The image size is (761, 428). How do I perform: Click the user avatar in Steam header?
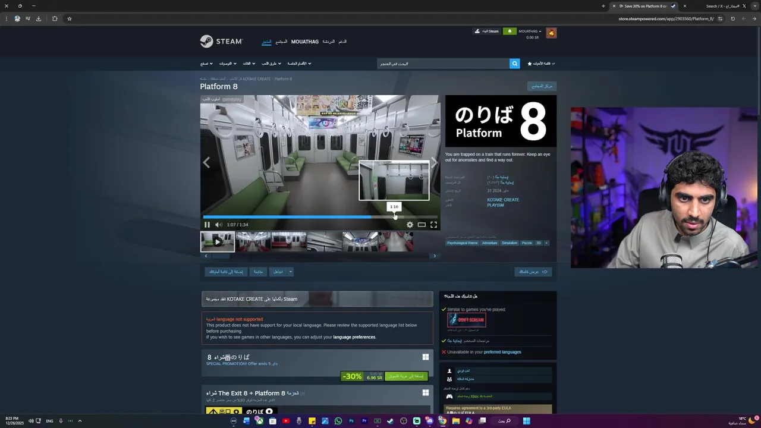551,33
